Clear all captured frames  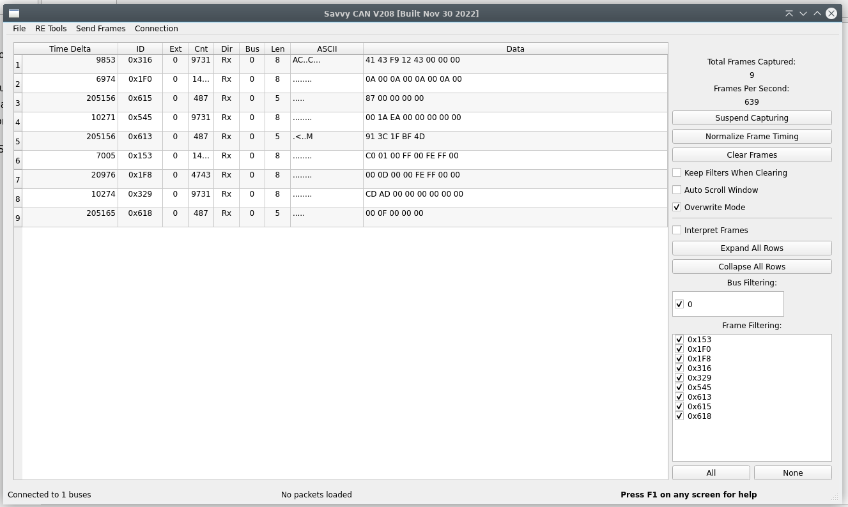tap(752, 155)
